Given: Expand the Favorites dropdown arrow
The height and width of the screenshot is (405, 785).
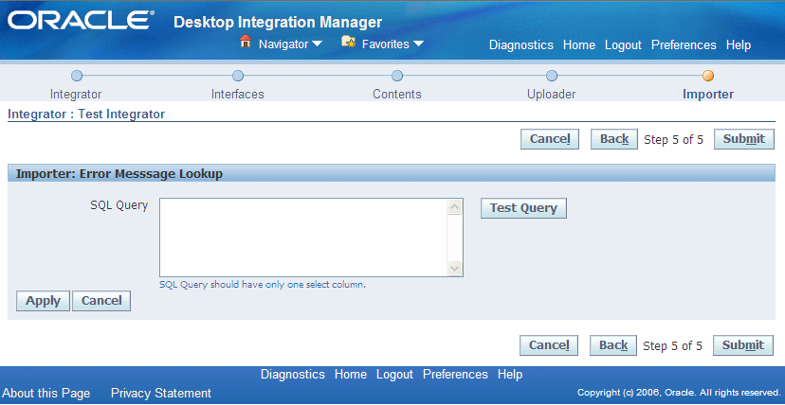Looking at the screenshot, I should pyautogui.click(x=418, y=44).
